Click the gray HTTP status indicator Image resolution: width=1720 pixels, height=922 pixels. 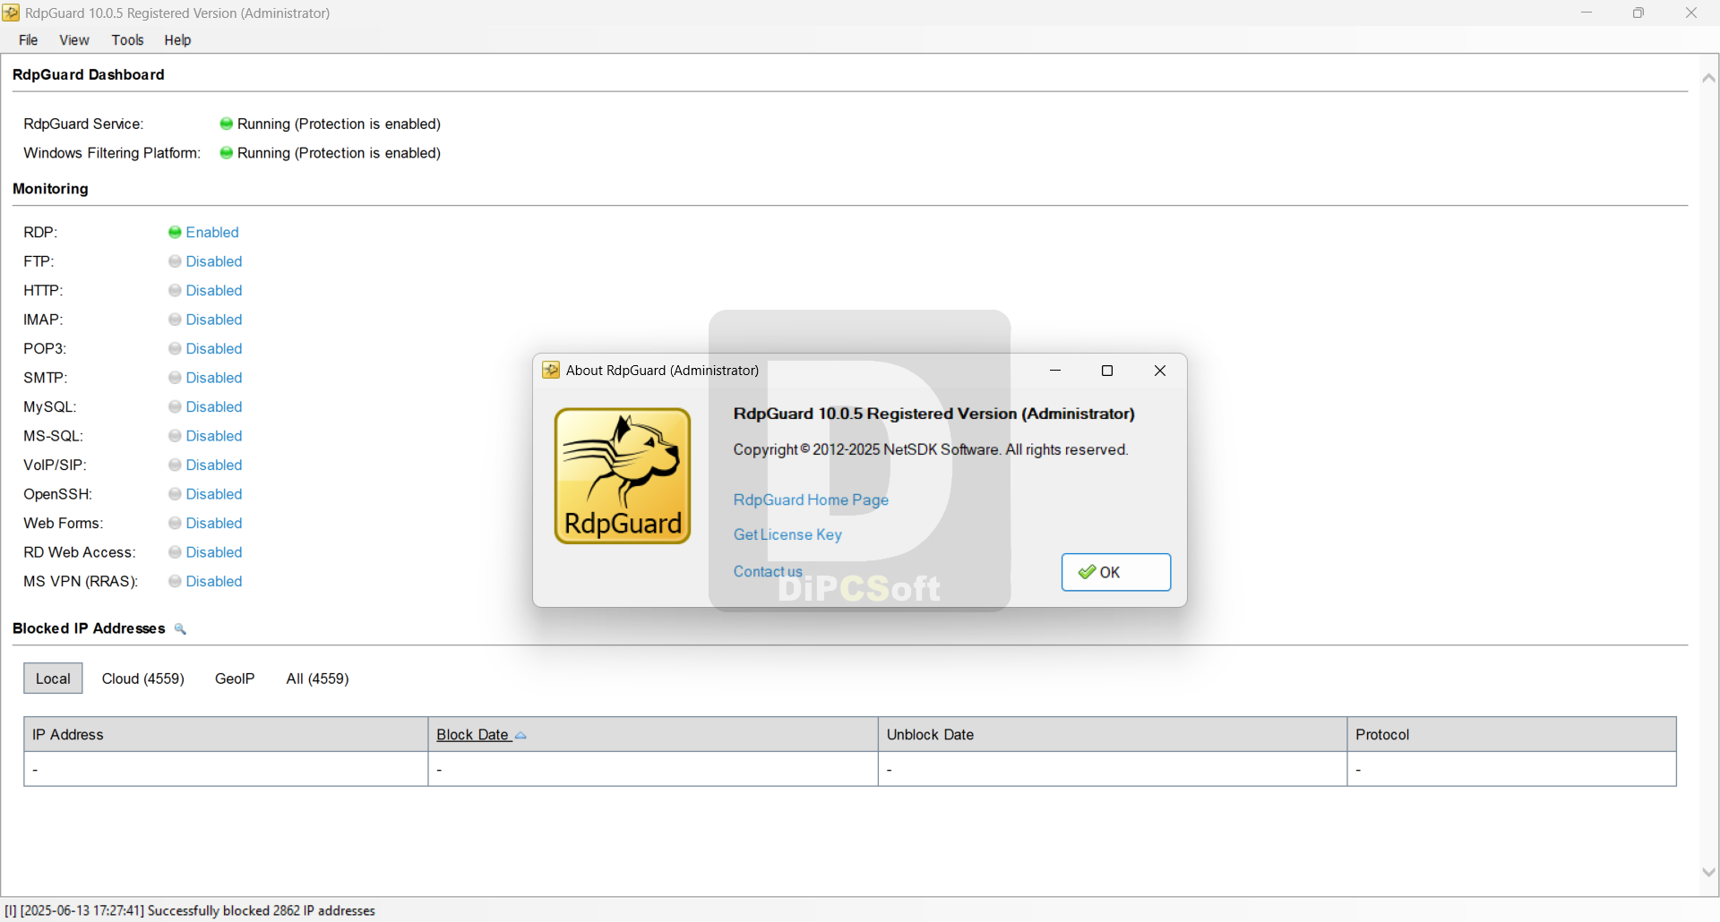tap(175, 291)
